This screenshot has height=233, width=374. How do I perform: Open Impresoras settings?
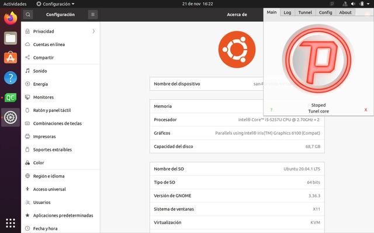tap(61, 136)
